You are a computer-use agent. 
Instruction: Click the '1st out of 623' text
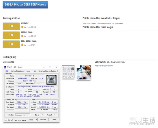(x=29, y=45)
